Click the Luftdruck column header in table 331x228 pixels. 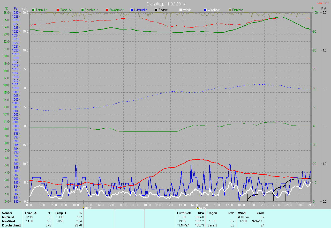[184, 213]
